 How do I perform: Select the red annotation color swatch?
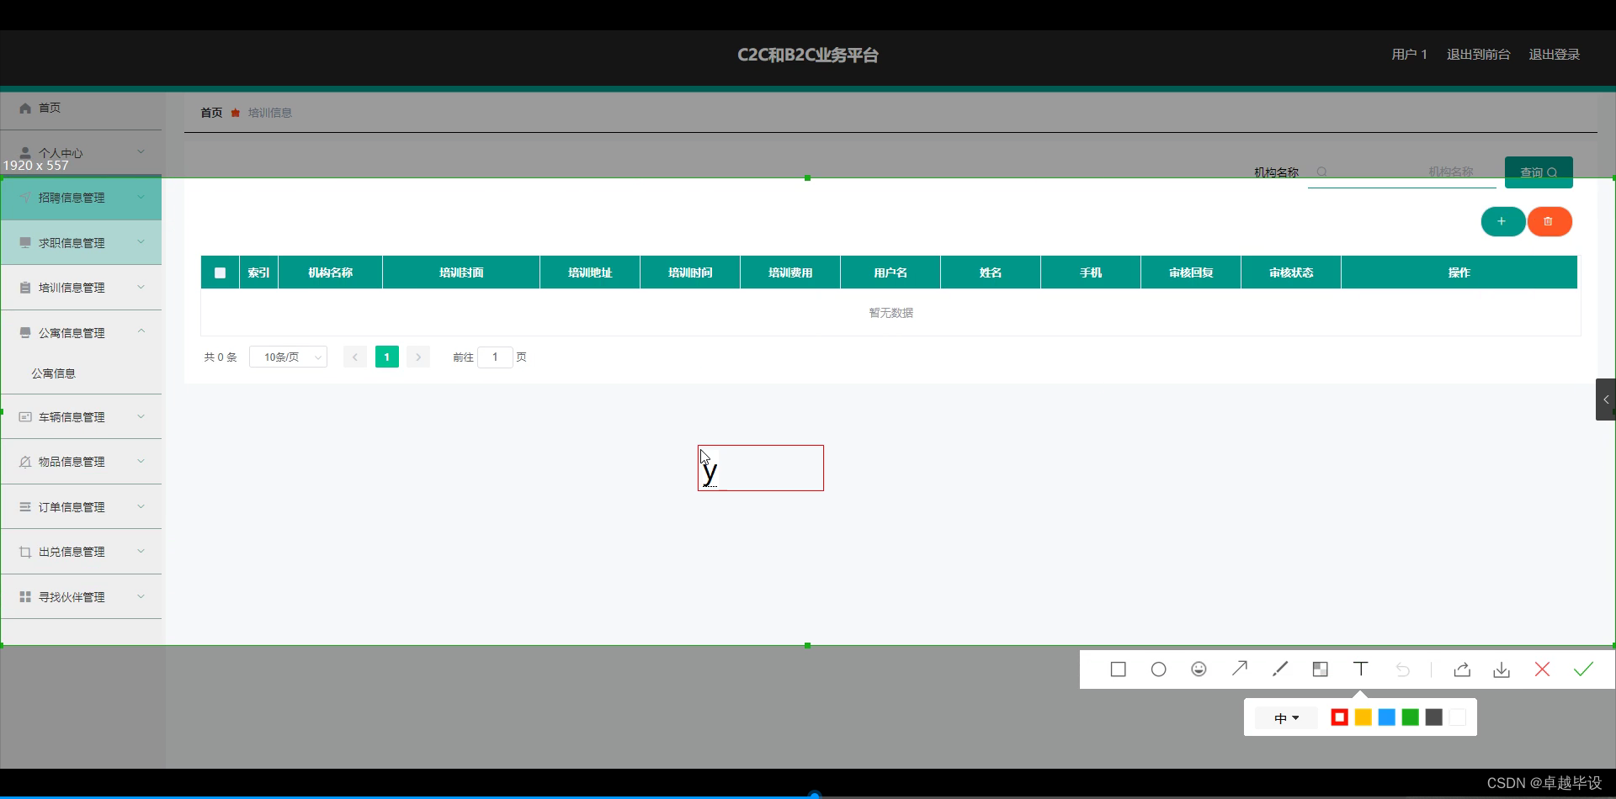click(x=1339, y=717)
